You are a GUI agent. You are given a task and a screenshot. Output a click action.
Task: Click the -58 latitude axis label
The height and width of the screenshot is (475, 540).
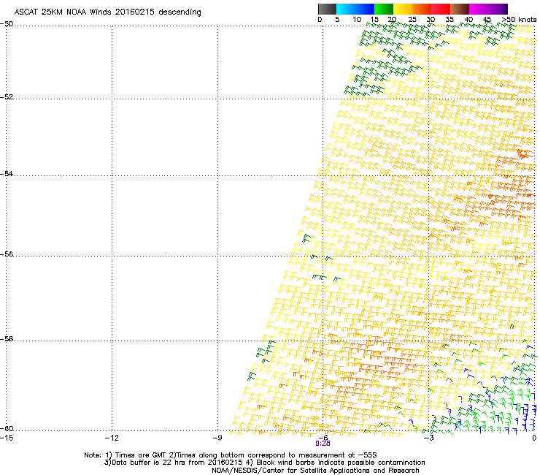(7, 339)
